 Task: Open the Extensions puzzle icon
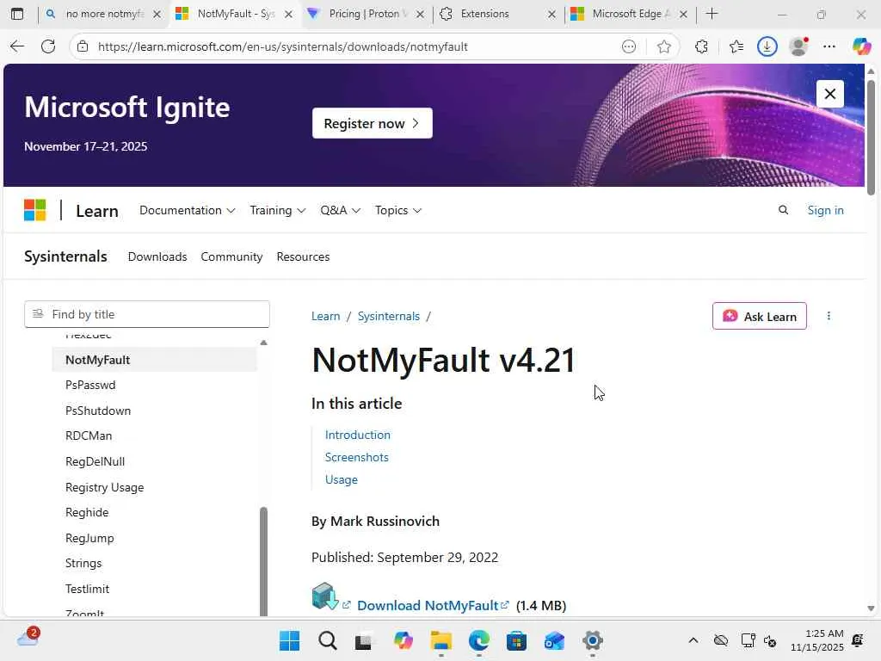click(701, 46)
